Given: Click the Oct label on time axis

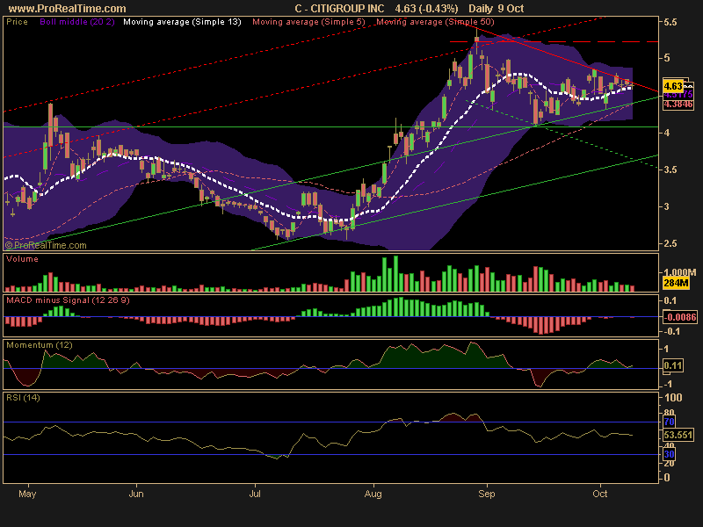Looking at the screenshot, I should tap(600, 494).
